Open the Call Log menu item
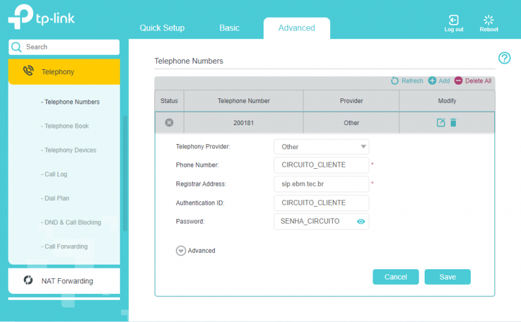This screenshot has width=521, height=322. (x=55, y=174)
